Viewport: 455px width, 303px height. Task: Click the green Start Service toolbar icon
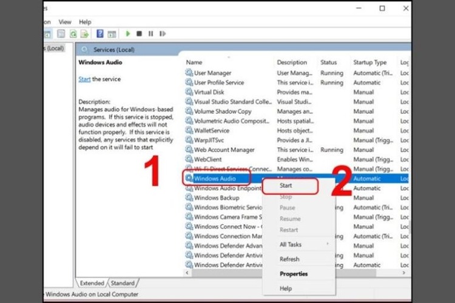[128, 35]
